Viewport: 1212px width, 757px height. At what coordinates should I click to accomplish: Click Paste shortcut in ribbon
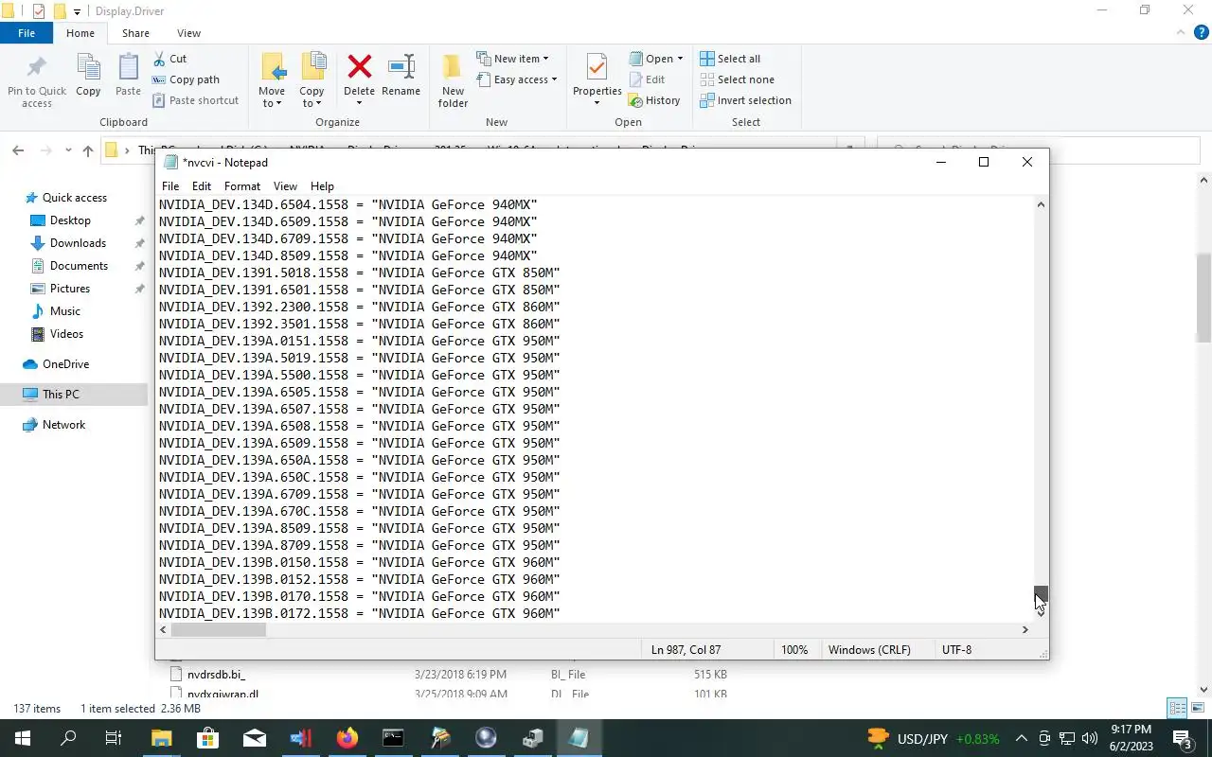[x=195, y=100]
